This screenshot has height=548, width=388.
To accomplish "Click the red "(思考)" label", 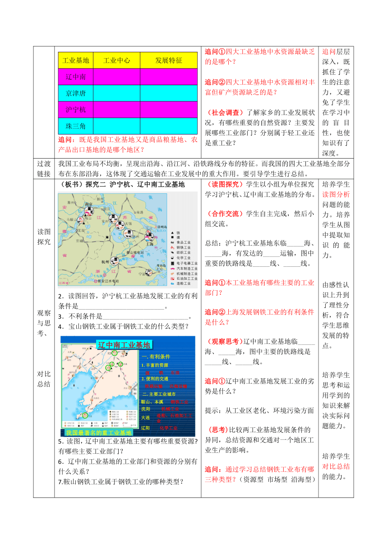I will [x=219, y=429].
